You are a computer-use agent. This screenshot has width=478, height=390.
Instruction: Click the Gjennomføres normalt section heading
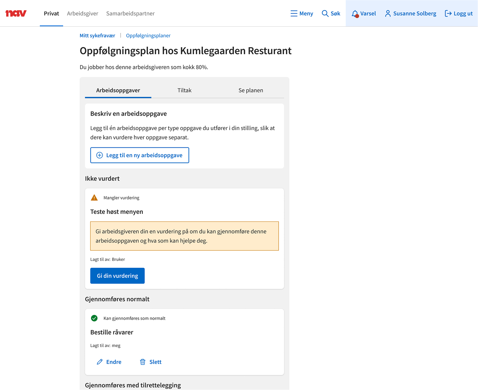pyautogui.click(x=117, y=299)
